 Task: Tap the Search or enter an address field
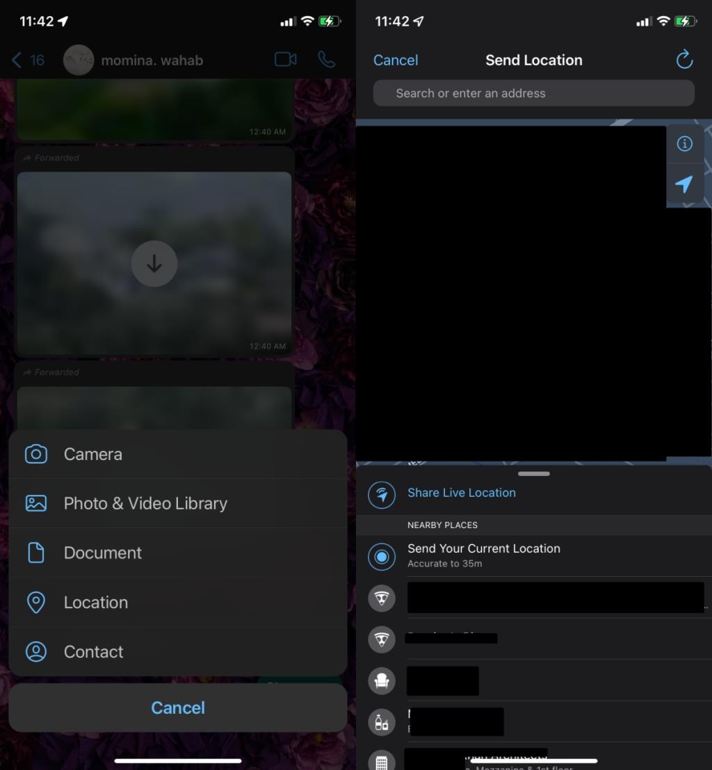coord(533,93)
